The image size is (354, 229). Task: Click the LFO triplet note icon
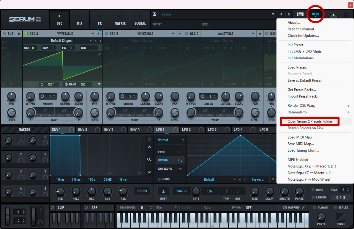tap(226, 191)
